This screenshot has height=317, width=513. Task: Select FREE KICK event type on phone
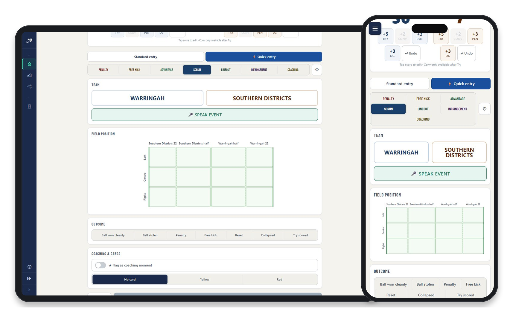(423, 99)
